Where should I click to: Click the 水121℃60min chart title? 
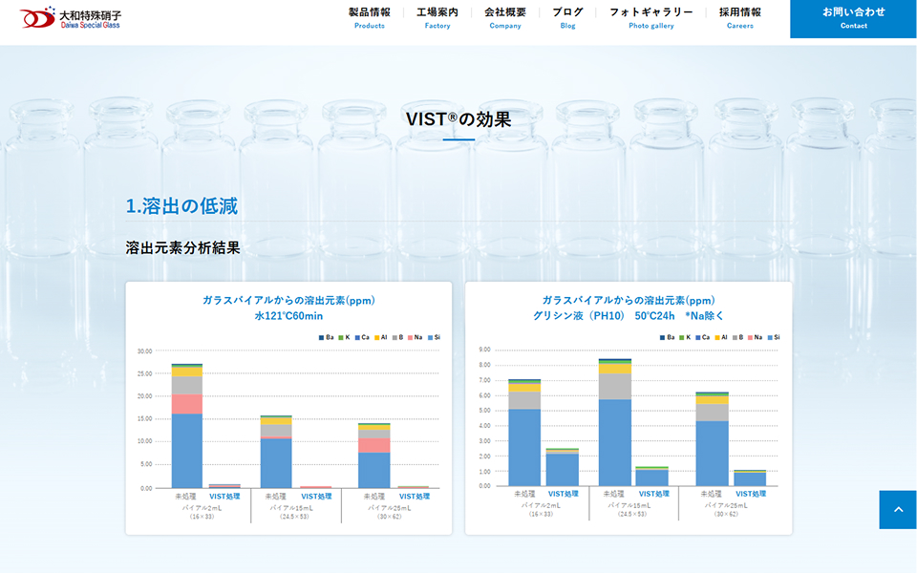[288, 316]
